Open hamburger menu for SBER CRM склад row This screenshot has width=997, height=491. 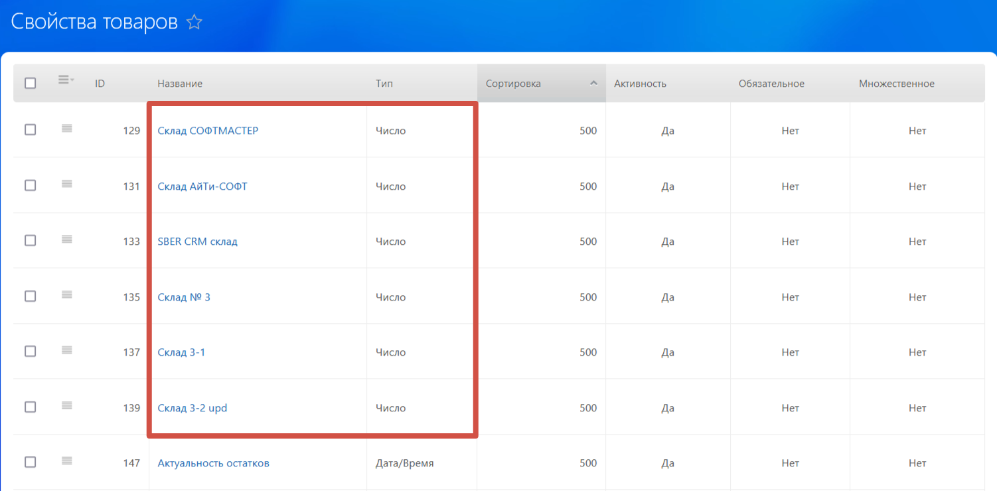pos(66,240)
